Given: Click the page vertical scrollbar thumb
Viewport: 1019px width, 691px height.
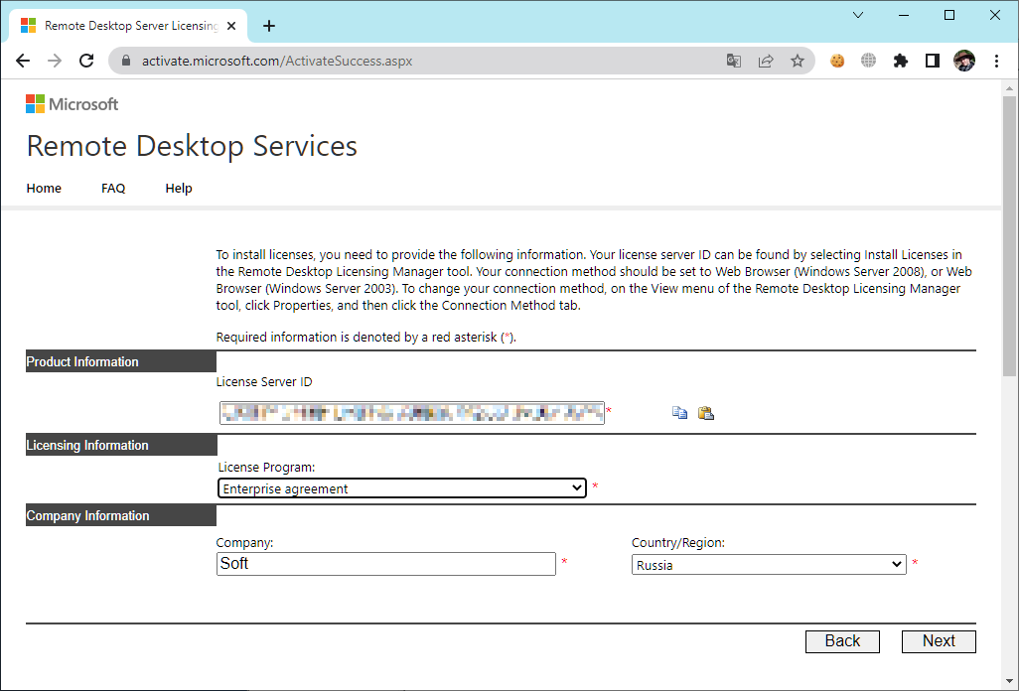Looking at the screenshot, I should click(1009, 235).
